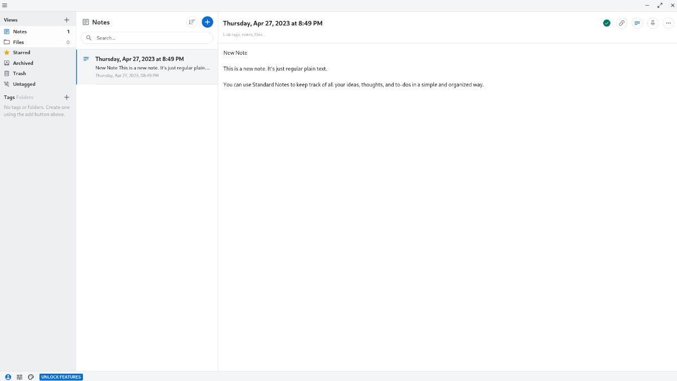Click Unlock Features button
677x381 pixels.
(x=61, y=377)
